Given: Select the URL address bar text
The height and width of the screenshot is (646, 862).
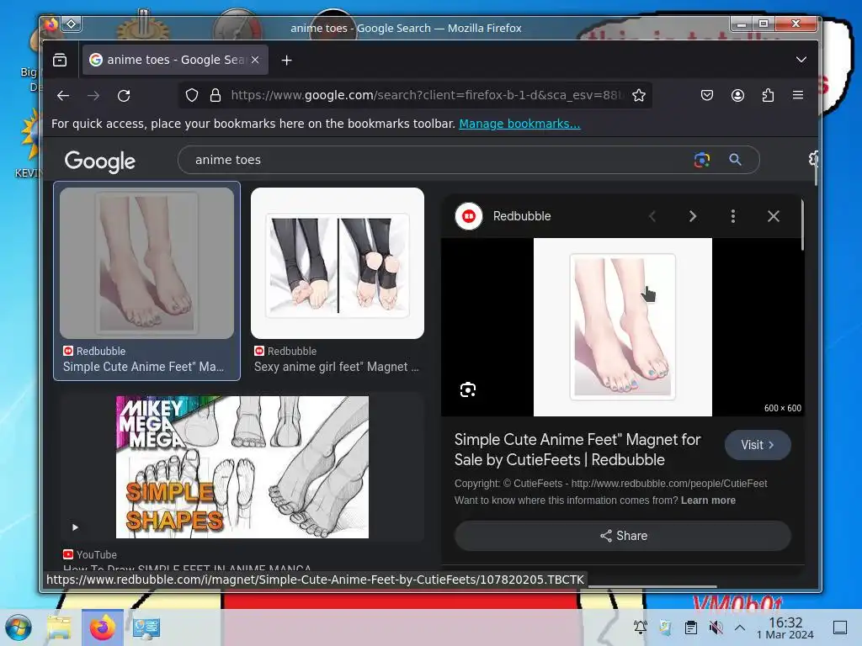Looking at the screenshot, I should tap(427, 95).
